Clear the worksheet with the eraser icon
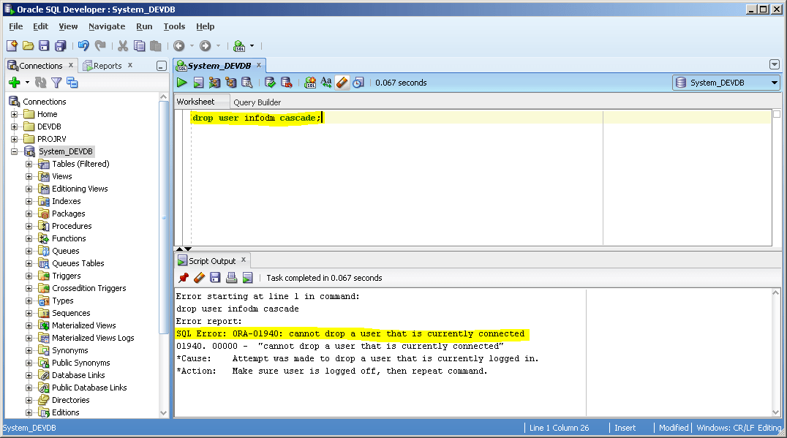Screen dimensions: 787x438 point(342,82)
